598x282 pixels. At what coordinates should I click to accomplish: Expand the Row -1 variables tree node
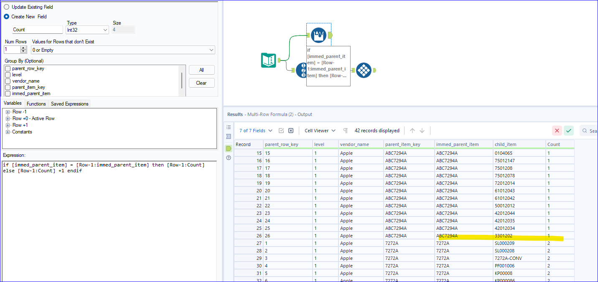[8, 112]
